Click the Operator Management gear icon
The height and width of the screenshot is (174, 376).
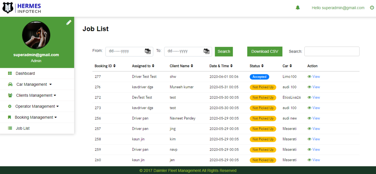pyautogui.click(x=10, y=106)
